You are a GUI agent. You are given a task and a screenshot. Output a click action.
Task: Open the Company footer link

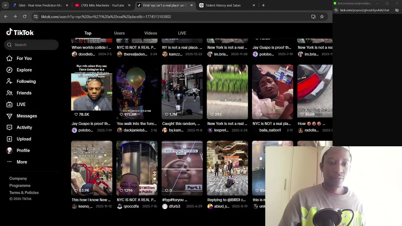pos(18,178)
